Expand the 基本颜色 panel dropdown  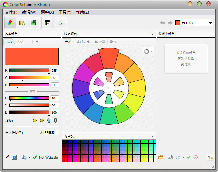[58, 34]
